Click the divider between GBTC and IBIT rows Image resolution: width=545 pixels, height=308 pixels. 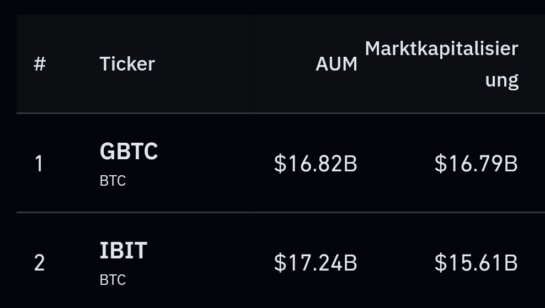click(276, 212)
